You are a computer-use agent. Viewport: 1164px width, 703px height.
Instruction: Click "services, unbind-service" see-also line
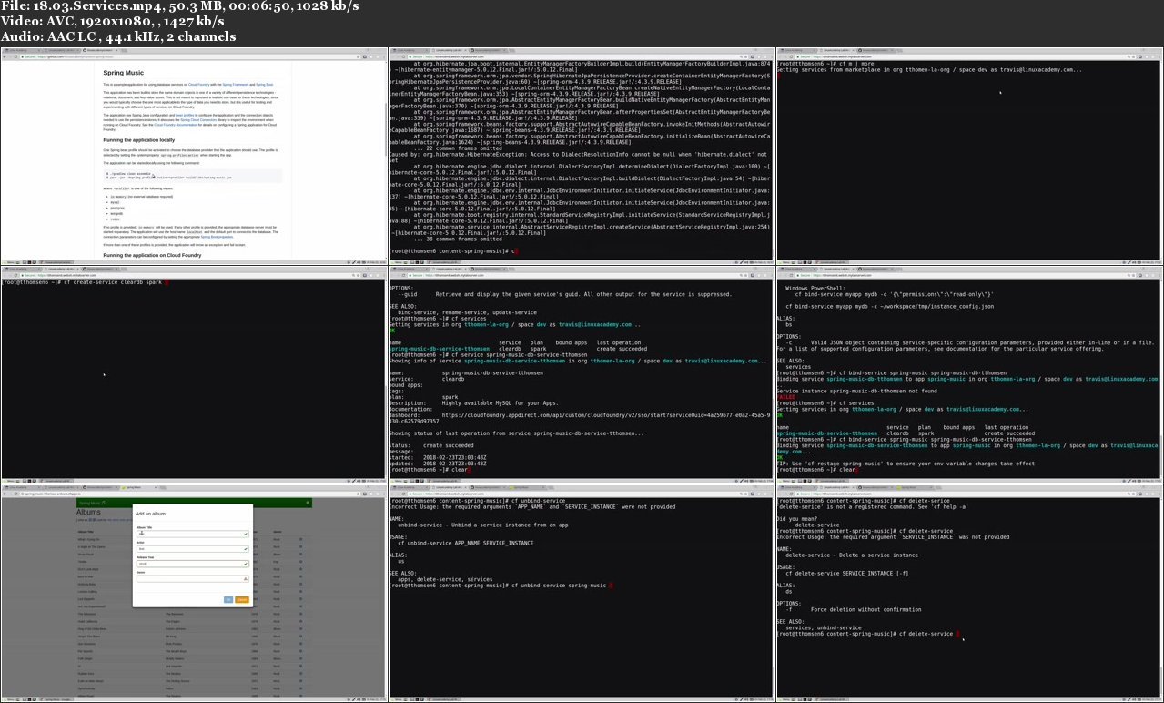[x=824, y=627]
